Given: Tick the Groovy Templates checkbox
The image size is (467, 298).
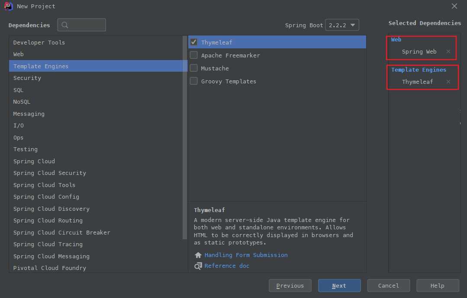Looking at the screenshot, I should 194,81.
